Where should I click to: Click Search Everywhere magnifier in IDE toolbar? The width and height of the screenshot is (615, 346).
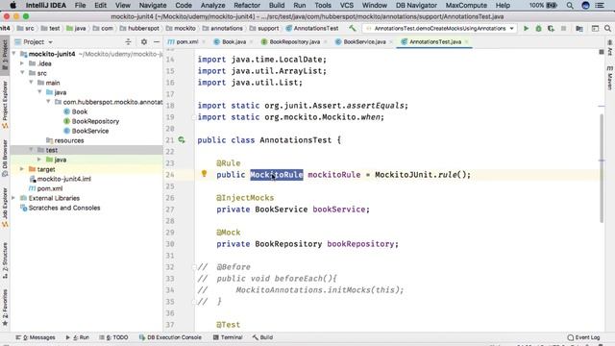(x=607, y=28)
